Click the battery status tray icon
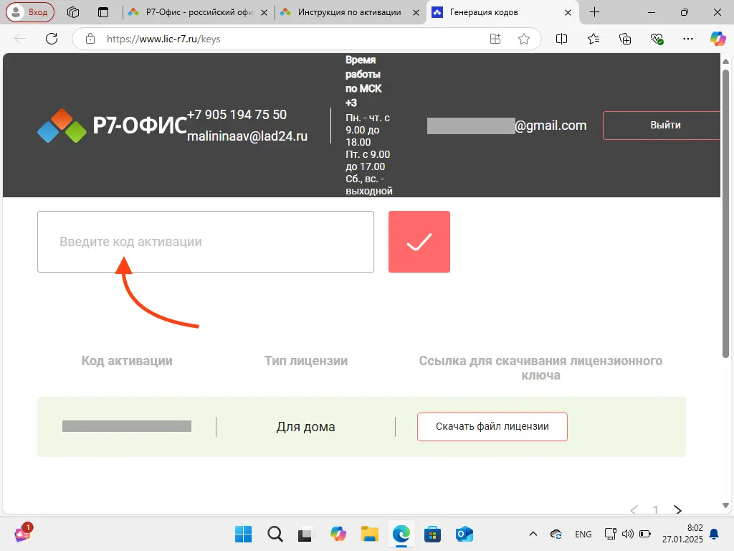The image size is (734, 551). tap(645, 534)
